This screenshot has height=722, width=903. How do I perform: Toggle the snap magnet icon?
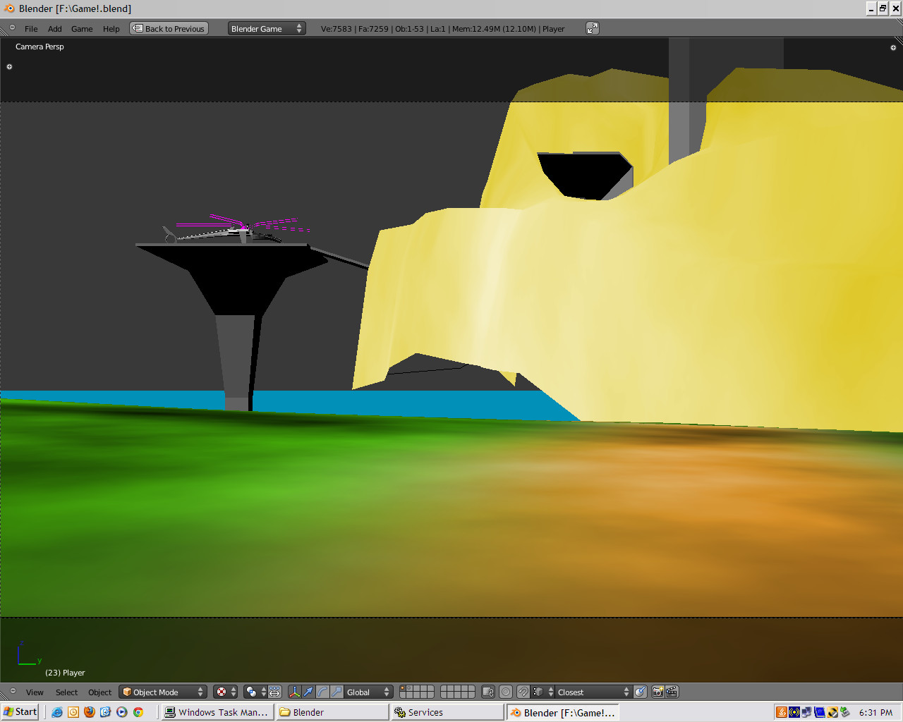[523, 692]
